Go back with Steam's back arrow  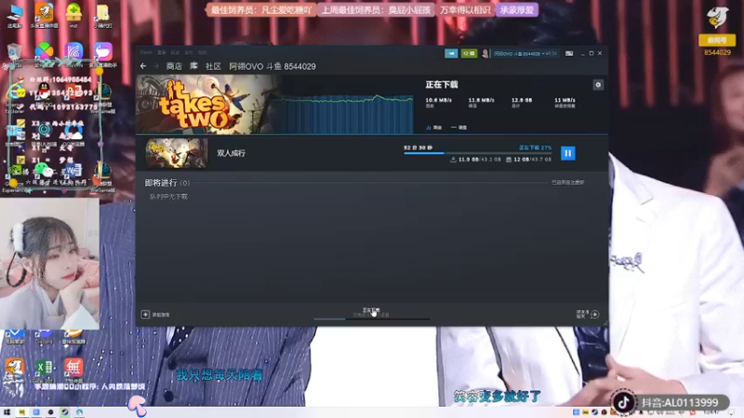pos(143,66)
